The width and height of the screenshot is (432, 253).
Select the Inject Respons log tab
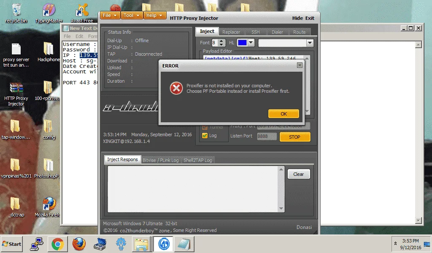122,159
